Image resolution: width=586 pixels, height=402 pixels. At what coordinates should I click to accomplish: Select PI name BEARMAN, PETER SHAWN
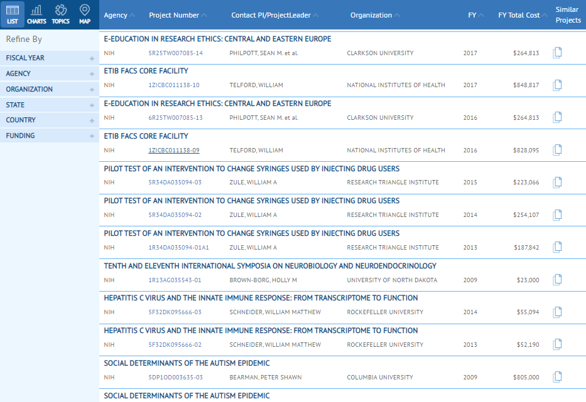(x=265, y=378)
